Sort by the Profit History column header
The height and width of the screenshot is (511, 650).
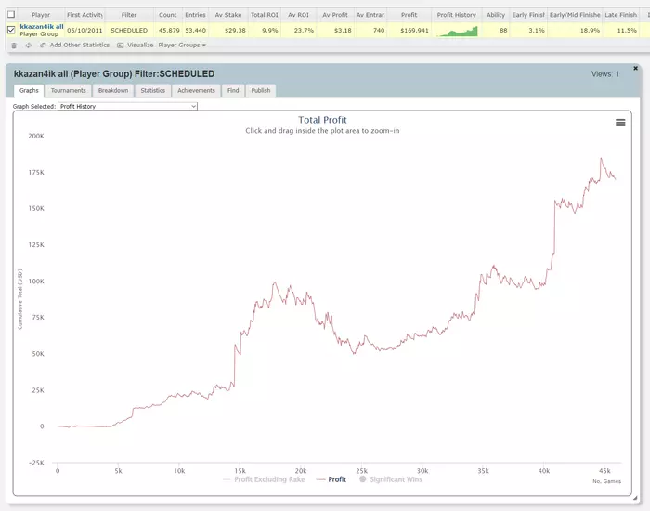click(x=457, y=15)
